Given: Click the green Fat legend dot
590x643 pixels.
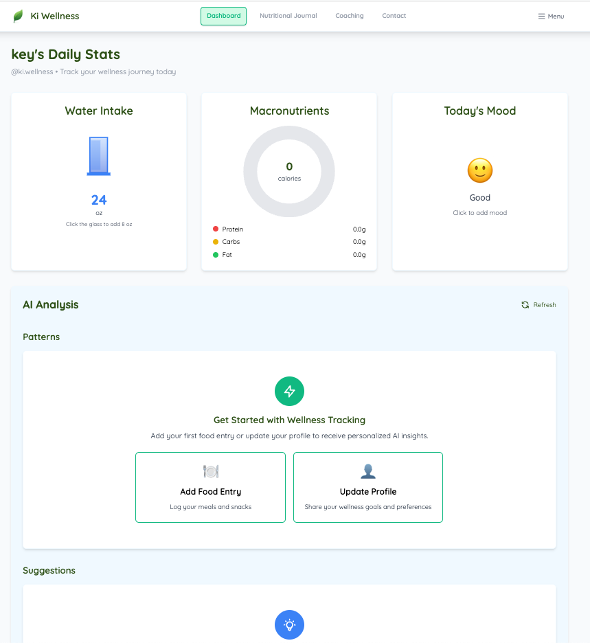Looking at the screenshot, I should [216, 255].
